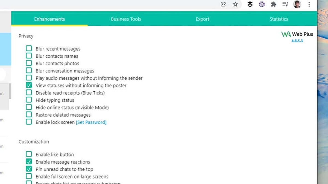328x184 pixels.
Task: Open the Chrome three-dot menu
Action: pyautogui.click(x=309, y=4)
